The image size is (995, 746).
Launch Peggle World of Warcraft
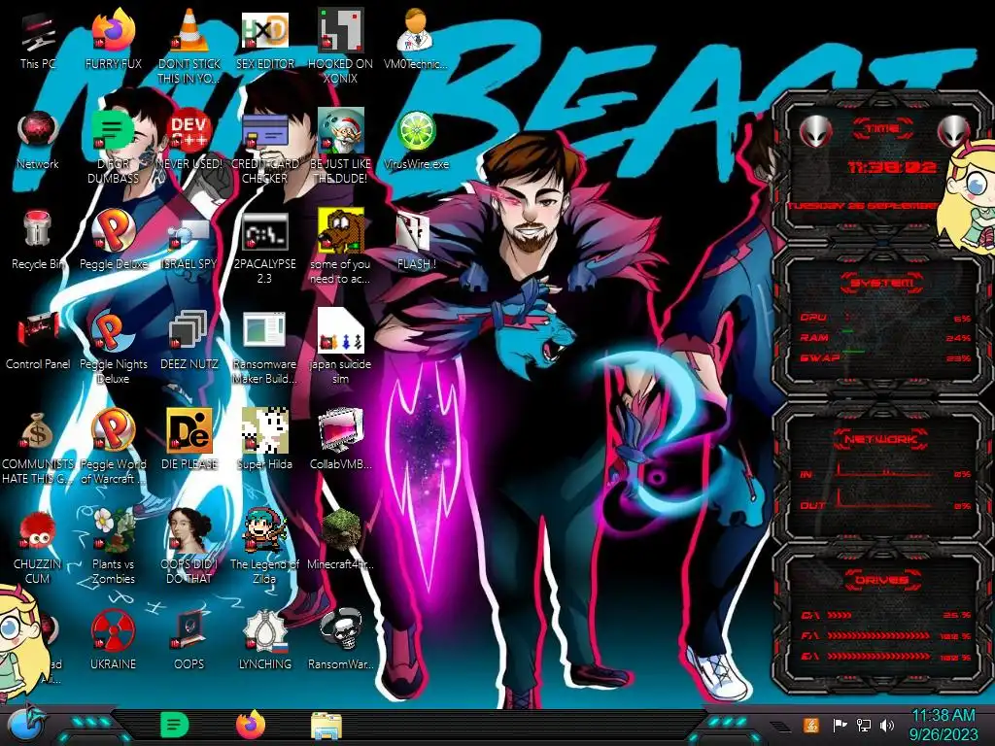click(113, 447)
